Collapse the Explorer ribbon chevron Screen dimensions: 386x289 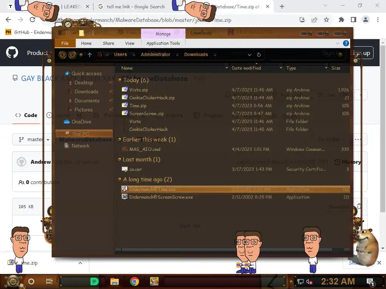click(x=337, y=43)
